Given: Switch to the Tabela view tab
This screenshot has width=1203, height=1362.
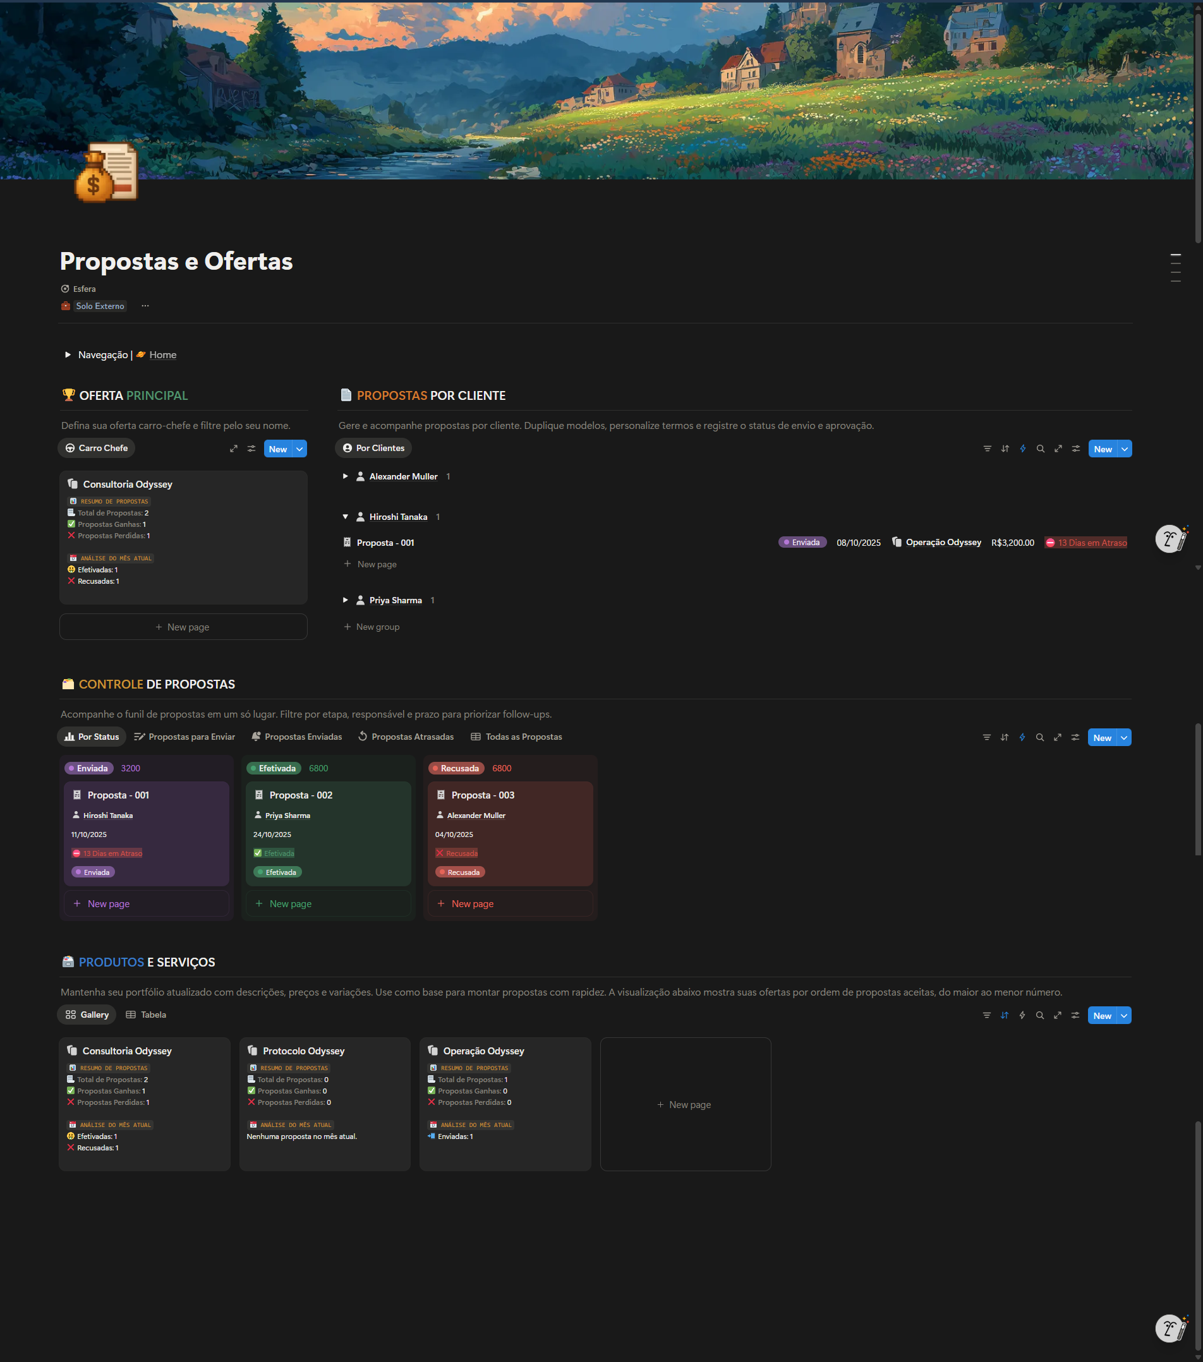Looking at the screenshot, I should click(x=147, y=1015).
